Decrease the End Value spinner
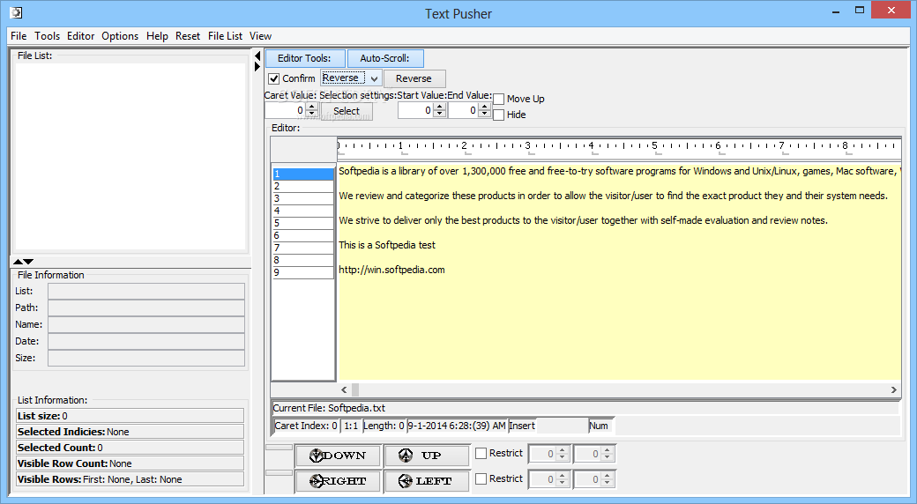917x504 pixels. (x=484, y=114)
